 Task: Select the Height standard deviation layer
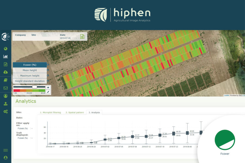click(29, 81)
